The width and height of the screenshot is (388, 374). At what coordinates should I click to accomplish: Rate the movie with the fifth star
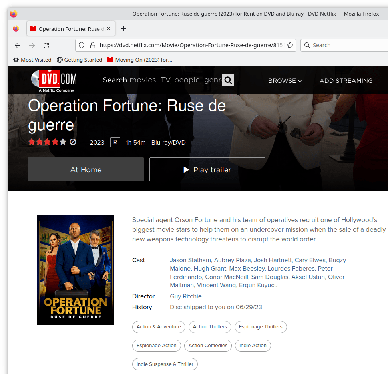[63, 142]
